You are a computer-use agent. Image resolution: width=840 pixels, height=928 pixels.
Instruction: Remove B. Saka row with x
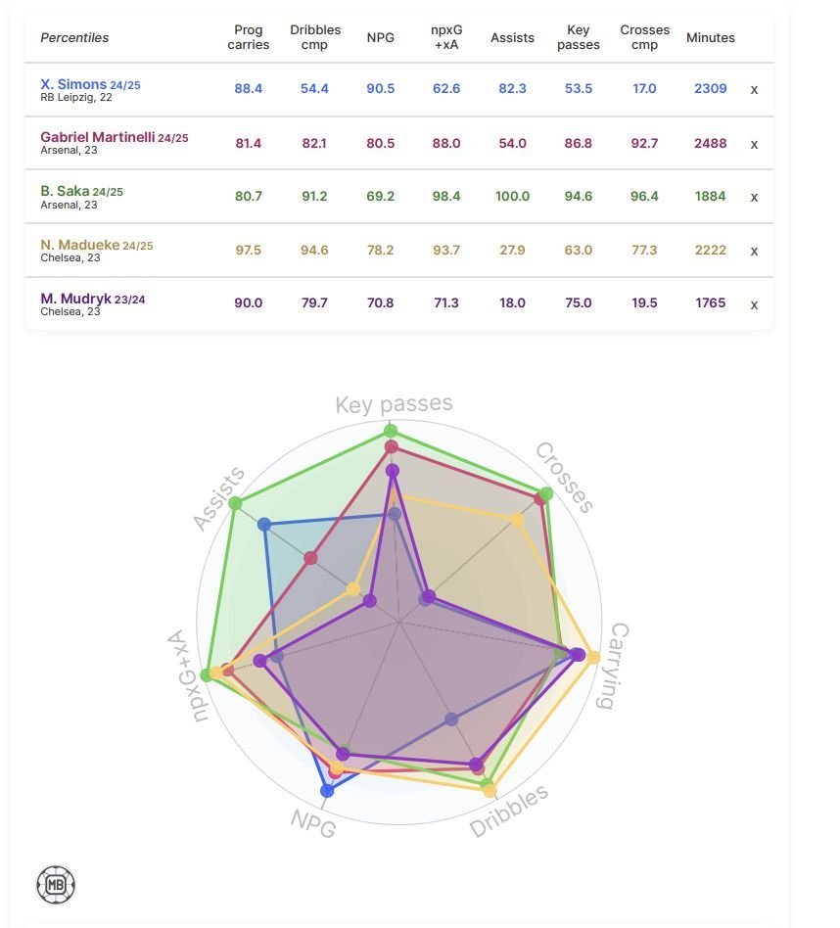coord(754,197)
